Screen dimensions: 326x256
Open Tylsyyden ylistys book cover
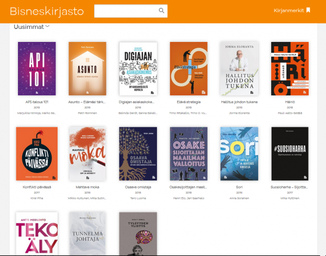pos(138,234)
